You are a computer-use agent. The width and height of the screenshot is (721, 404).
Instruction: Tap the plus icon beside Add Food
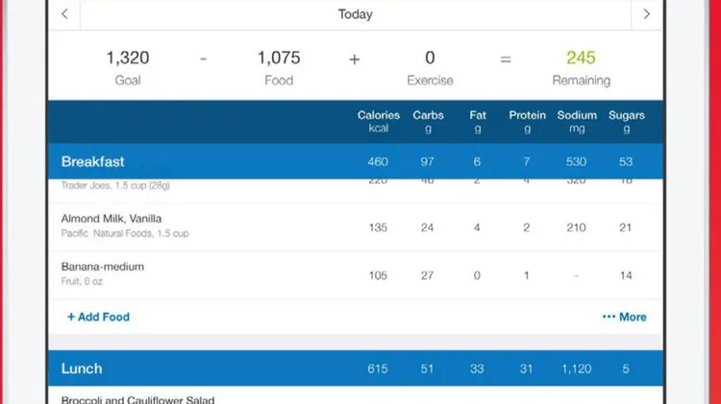[x=71, y=317]
